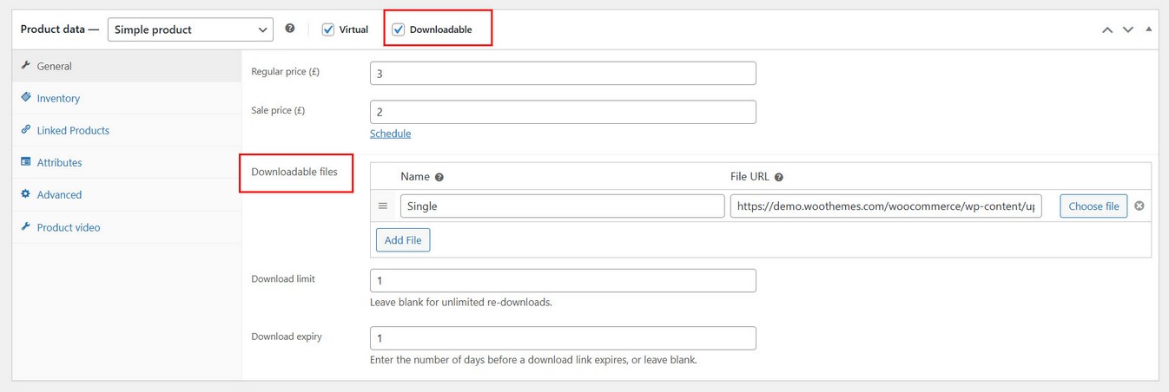This screenshot has height=392, width=1169.
Task: Open the Simple product type dropdown
Action: coord(190,29)
